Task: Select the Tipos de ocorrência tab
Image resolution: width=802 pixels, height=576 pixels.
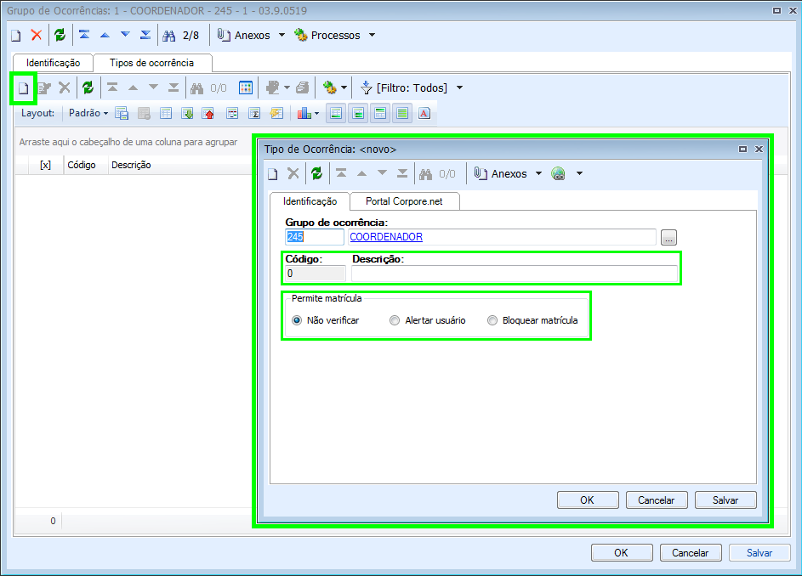Action: click(152, 63)
